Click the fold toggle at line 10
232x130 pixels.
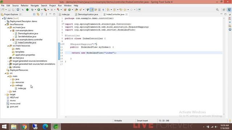click(x=64, y=44)
